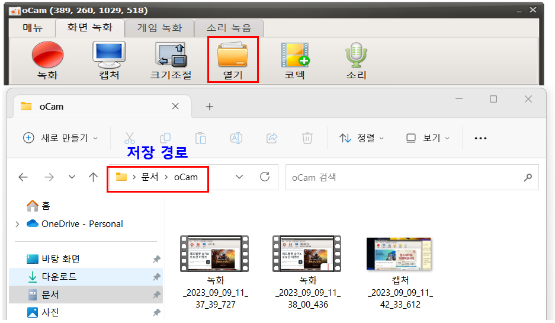Click the cut scissors icon
This screenshot has width=555, height=323.
[x=130, y=137]
